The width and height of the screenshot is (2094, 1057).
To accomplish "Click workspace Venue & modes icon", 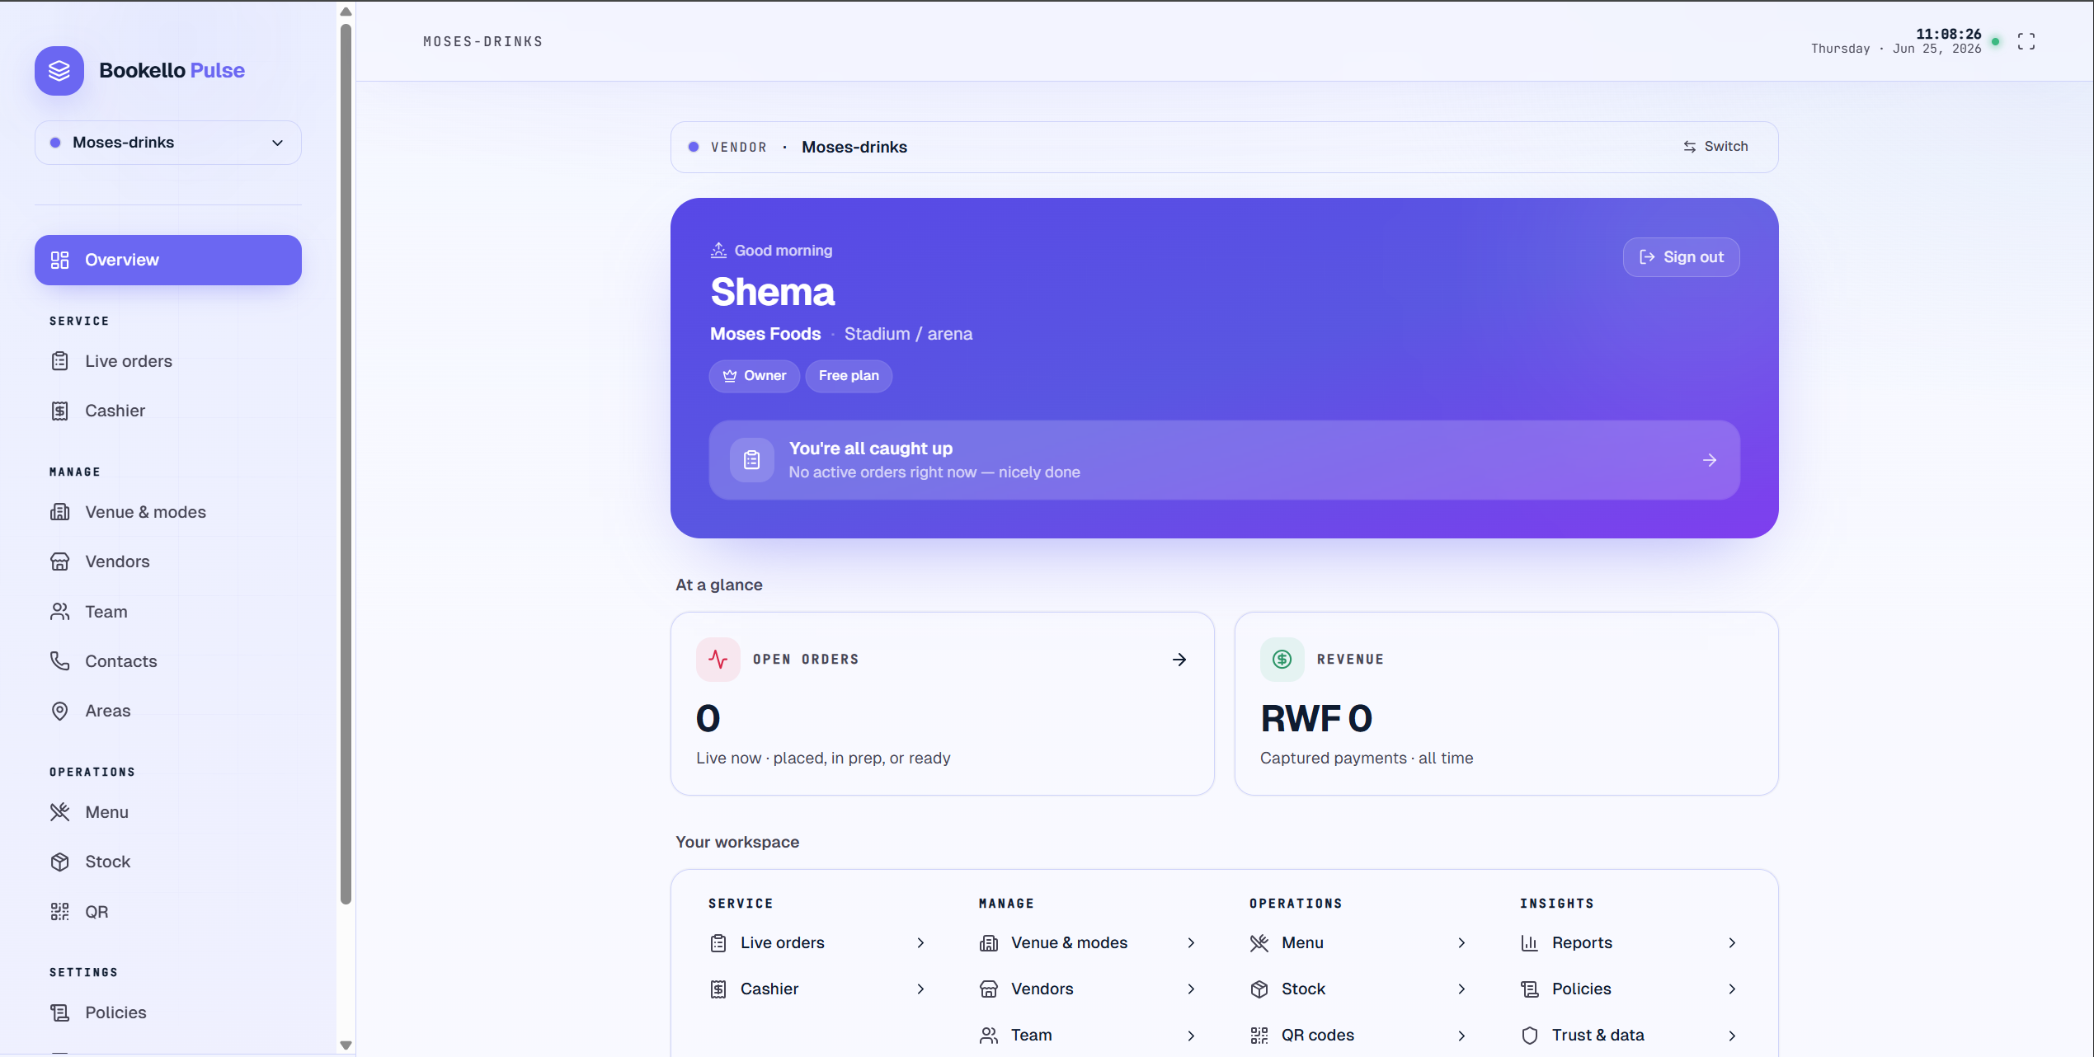I will tap(989, 943).
